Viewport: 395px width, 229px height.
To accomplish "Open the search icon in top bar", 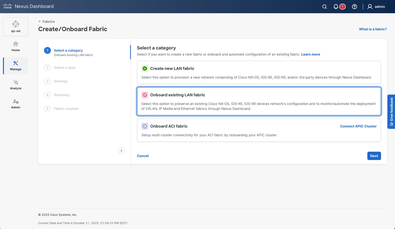I will click(325, 7).
